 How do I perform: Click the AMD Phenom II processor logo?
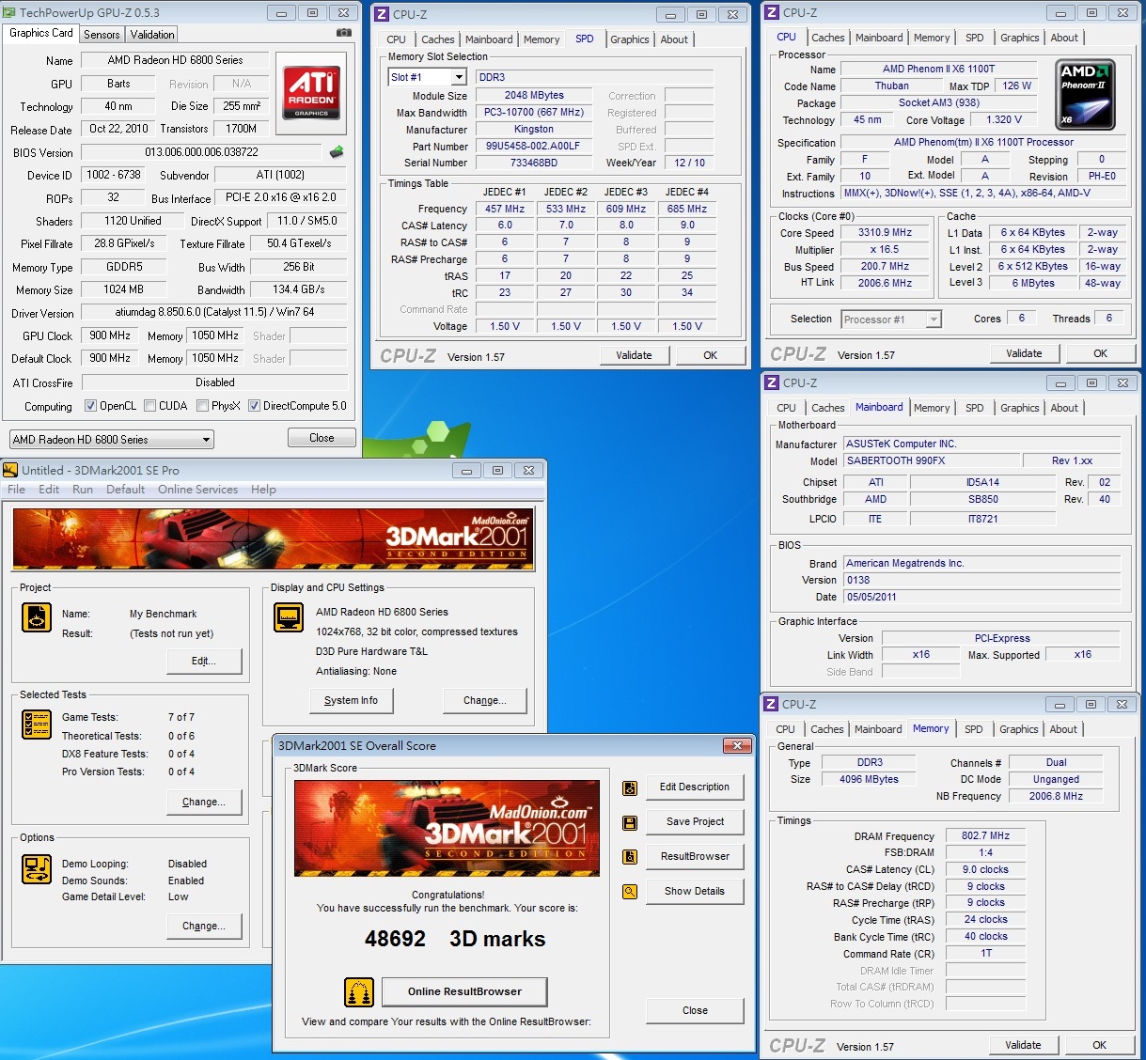pos(1086,95)
